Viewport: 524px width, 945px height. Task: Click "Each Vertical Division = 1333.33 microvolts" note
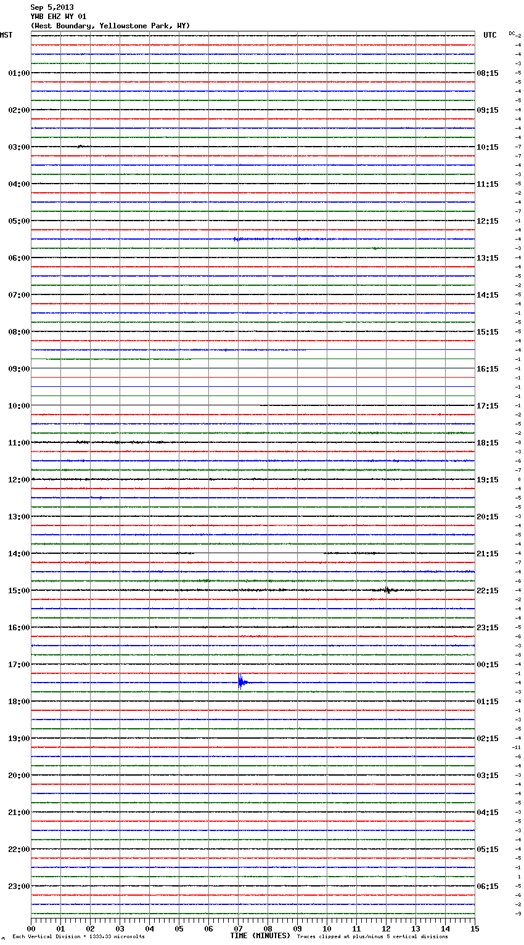pyautogui.click(x=78, y=937)
